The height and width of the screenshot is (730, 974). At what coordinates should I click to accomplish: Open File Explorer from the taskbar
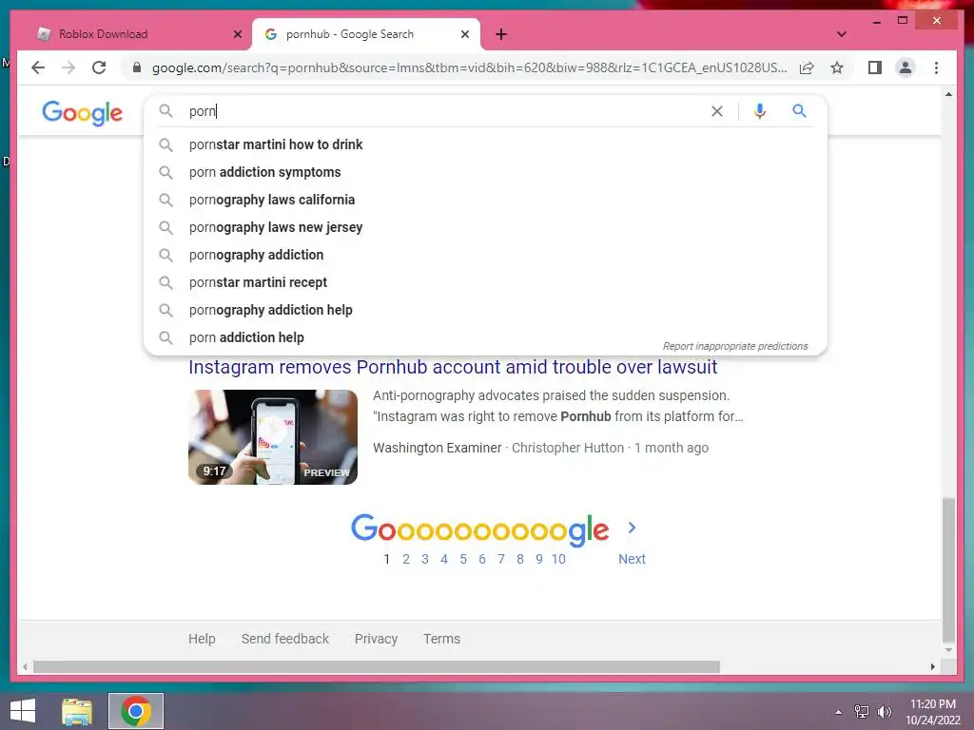click(77, 711)
